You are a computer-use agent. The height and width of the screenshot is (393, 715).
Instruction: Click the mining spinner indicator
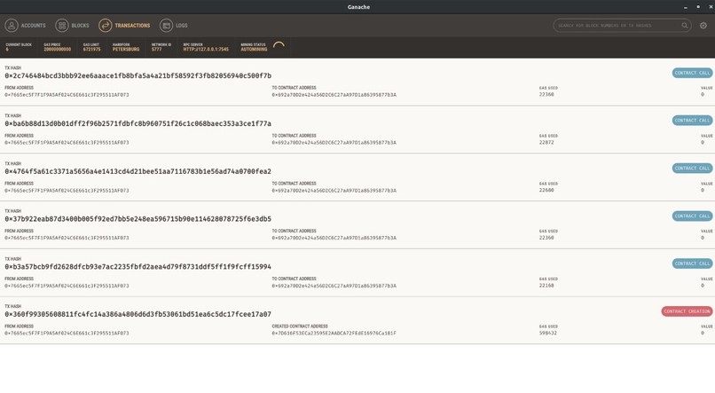(x=279, y=46)
